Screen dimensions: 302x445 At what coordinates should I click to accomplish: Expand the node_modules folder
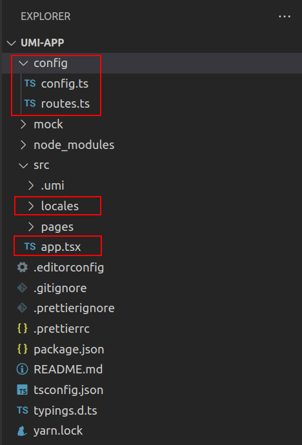tap(23, 145)
